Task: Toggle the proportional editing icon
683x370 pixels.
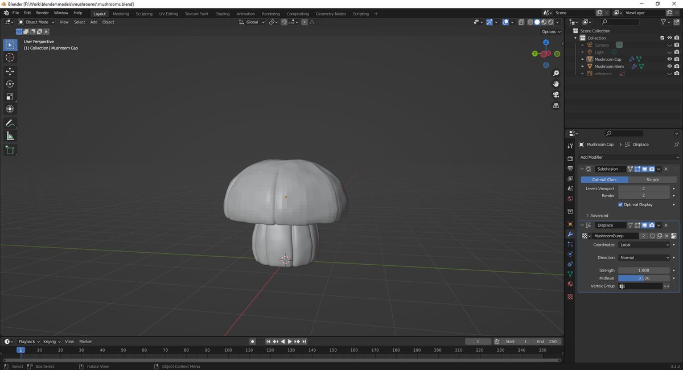Action: (x=305, y=22)
